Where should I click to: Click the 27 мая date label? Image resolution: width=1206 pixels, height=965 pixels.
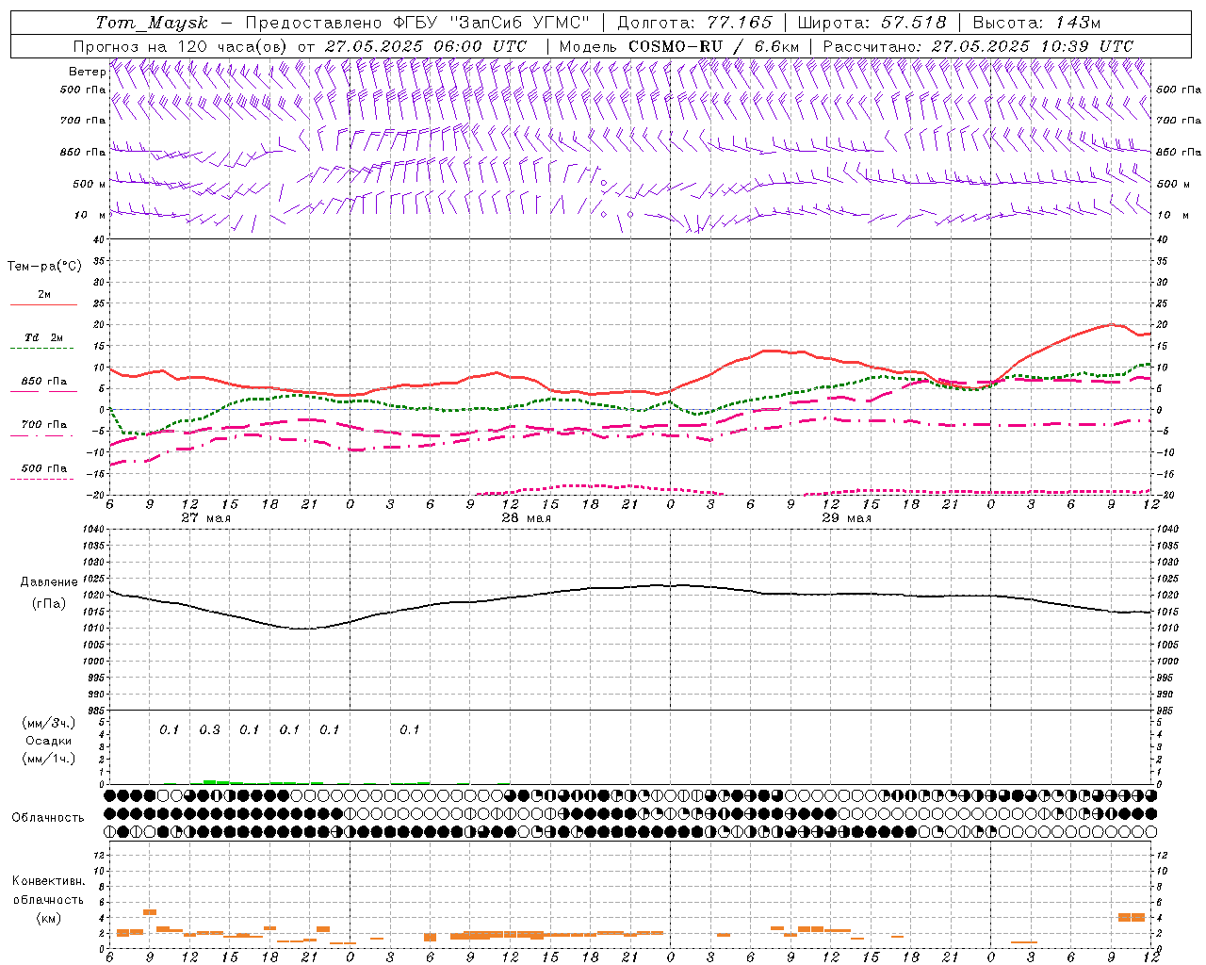pos(205,518)
